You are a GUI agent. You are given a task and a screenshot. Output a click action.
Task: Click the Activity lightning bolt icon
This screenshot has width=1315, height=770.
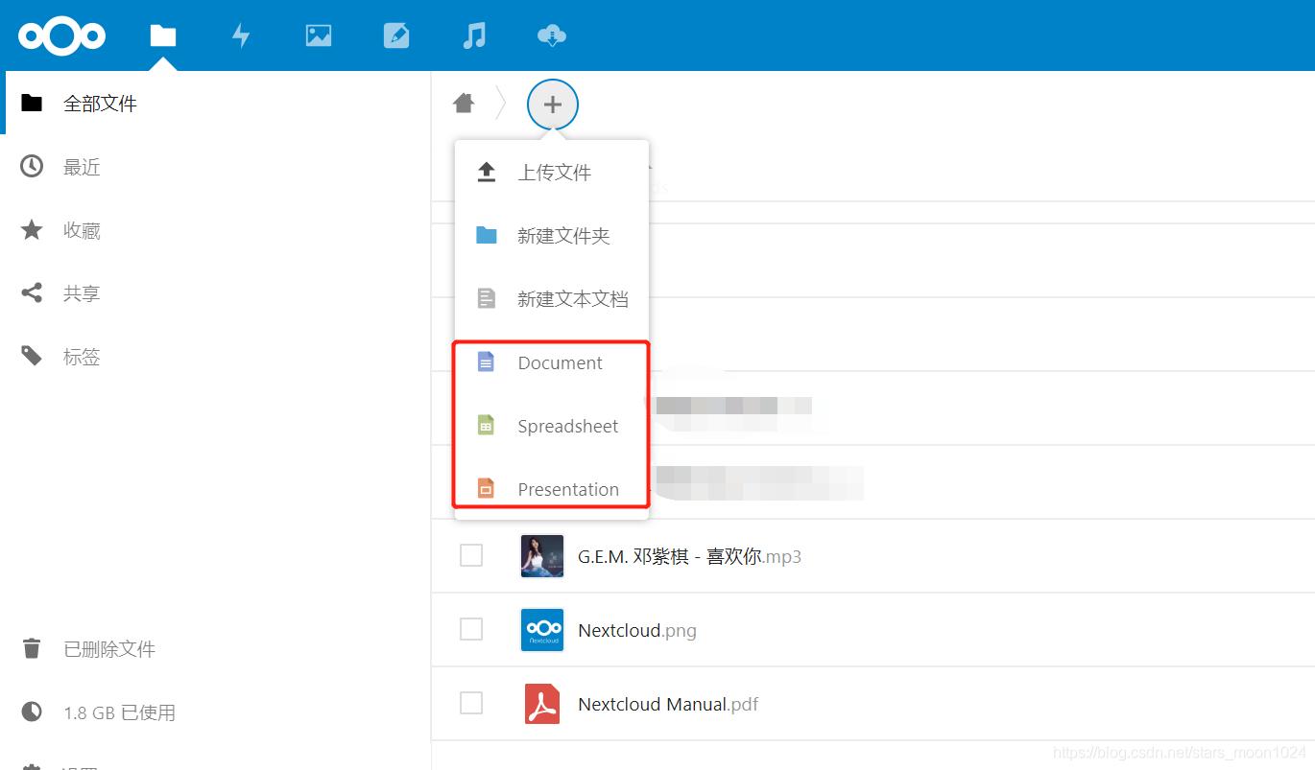click(241, 35)
